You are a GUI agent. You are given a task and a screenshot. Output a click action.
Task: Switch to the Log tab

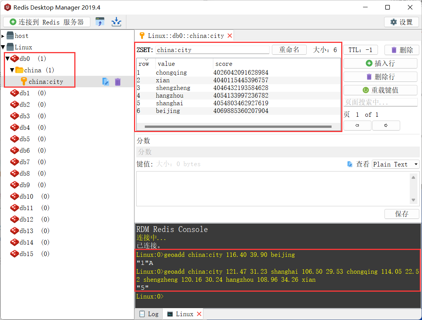click(x=149, y=314)
